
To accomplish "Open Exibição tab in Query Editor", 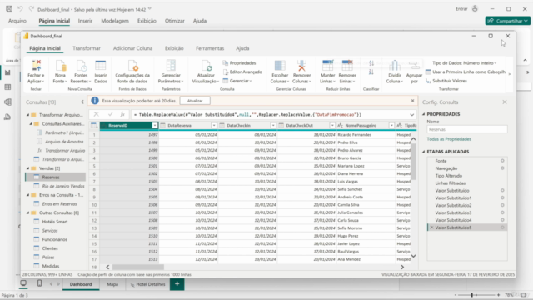I will coord(174,48).
